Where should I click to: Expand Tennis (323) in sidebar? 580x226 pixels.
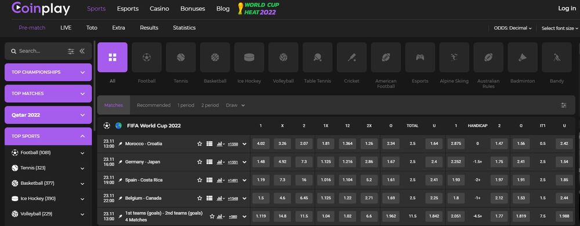[82, 168]
